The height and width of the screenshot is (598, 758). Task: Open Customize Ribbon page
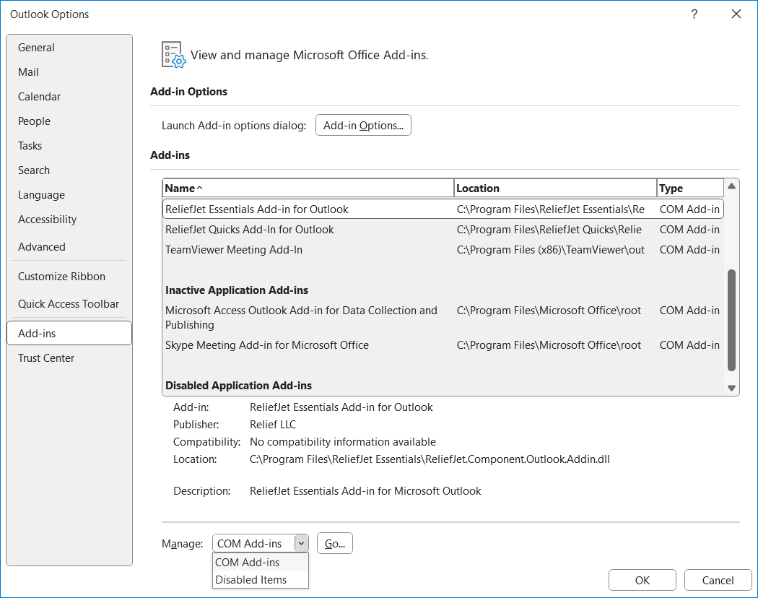point(69,277)
